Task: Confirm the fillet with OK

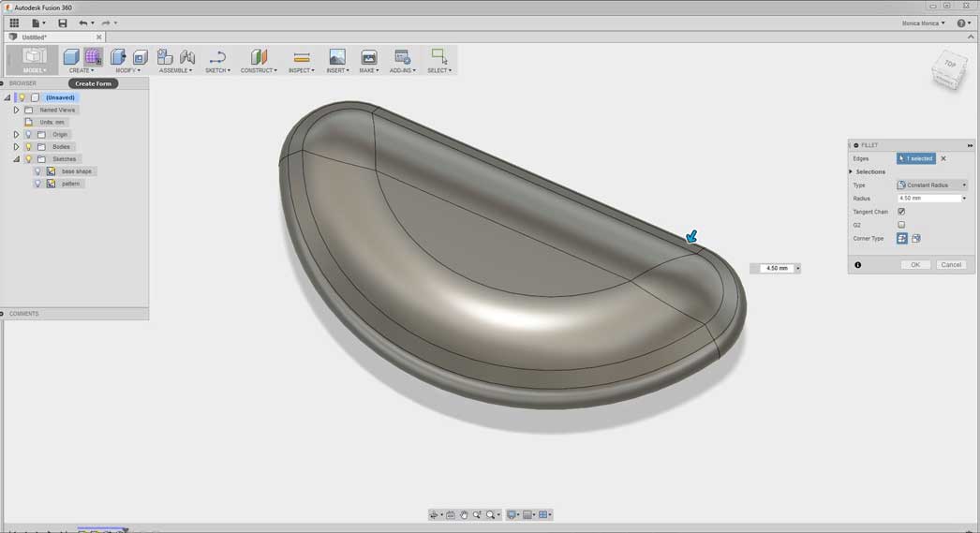Action: point(915,265)
